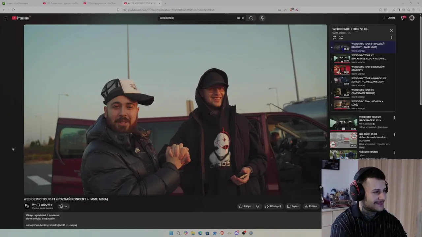Play WEBIDEMIC TOUR #2 in the playlist

[x=363, y=59]
